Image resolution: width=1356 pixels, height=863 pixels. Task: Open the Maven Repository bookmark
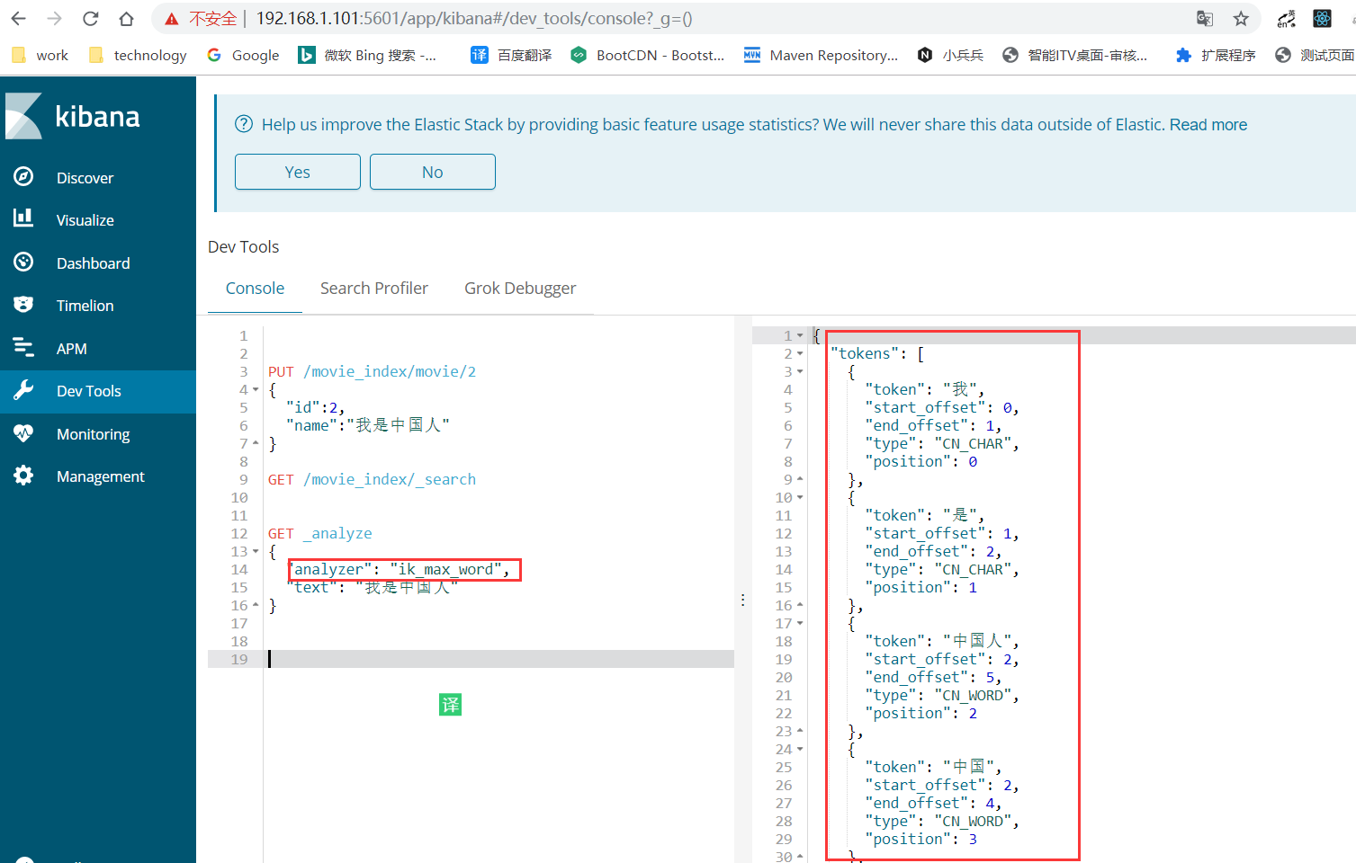point(821,55)
